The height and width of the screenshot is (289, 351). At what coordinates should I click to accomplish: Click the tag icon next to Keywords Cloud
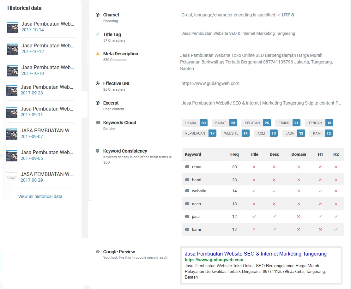tap(98, 123)
